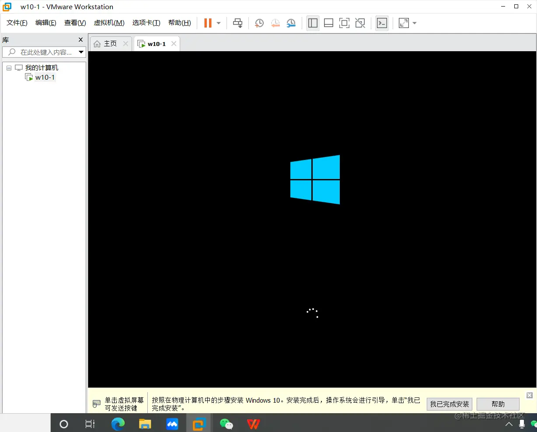Screen dimensions: 537x432
Task: Click the VMware Workstation title bar icon
Action: click(x=7, y=7)
